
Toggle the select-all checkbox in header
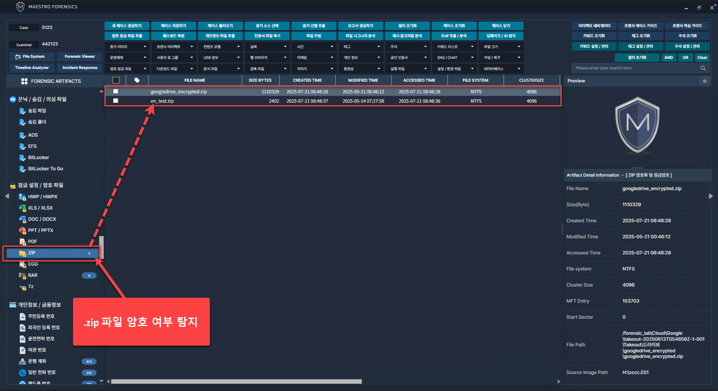116,81
